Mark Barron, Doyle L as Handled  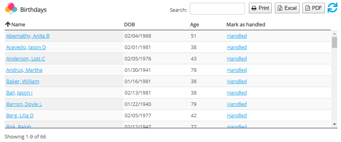237,104
